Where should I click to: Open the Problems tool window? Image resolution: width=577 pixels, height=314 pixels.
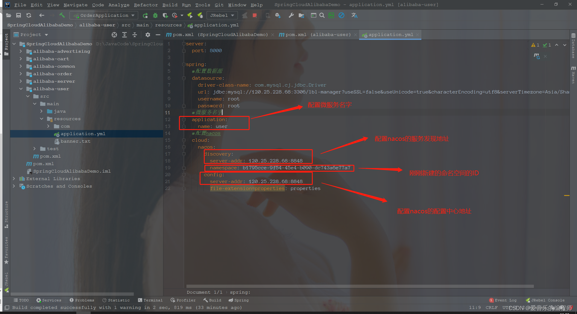tap(82, 300)
